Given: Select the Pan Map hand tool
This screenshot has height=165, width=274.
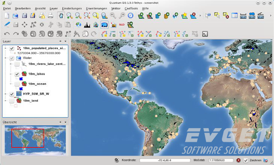Looking at the screenshot, I should (61, 15).
